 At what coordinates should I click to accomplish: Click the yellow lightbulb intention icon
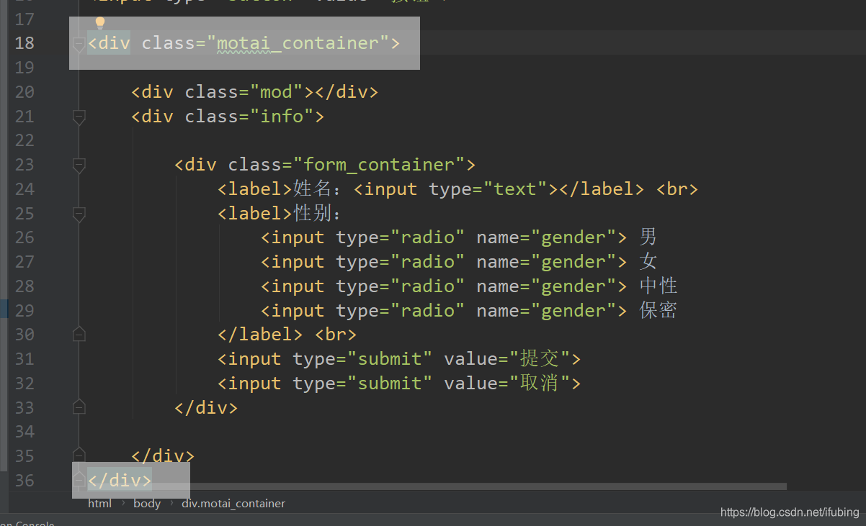[x=100, y=23]
